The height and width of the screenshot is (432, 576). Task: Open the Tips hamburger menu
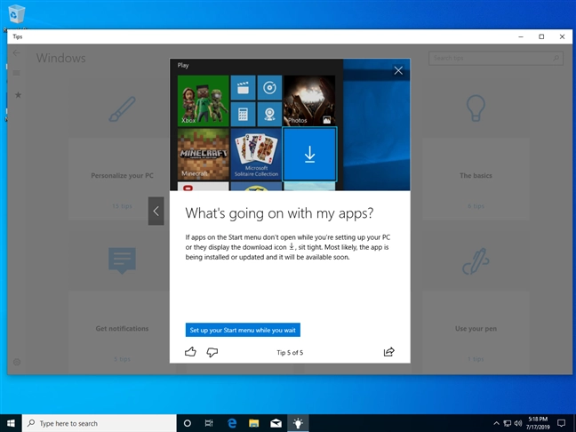click(17, 73)
